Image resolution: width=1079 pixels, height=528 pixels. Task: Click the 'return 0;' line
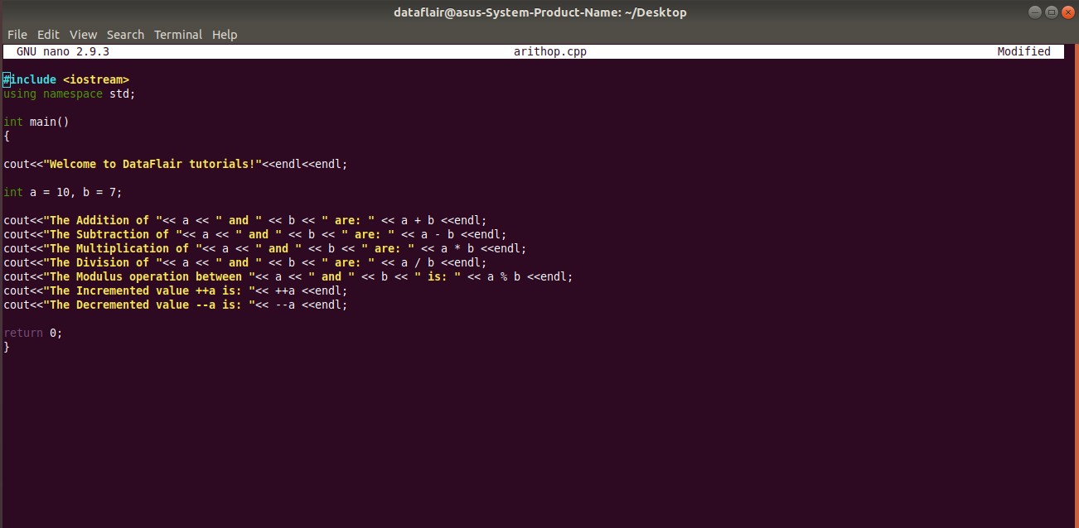33,333
